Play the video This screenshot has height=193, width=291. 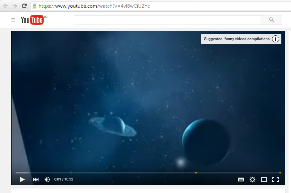coord(22,180)
